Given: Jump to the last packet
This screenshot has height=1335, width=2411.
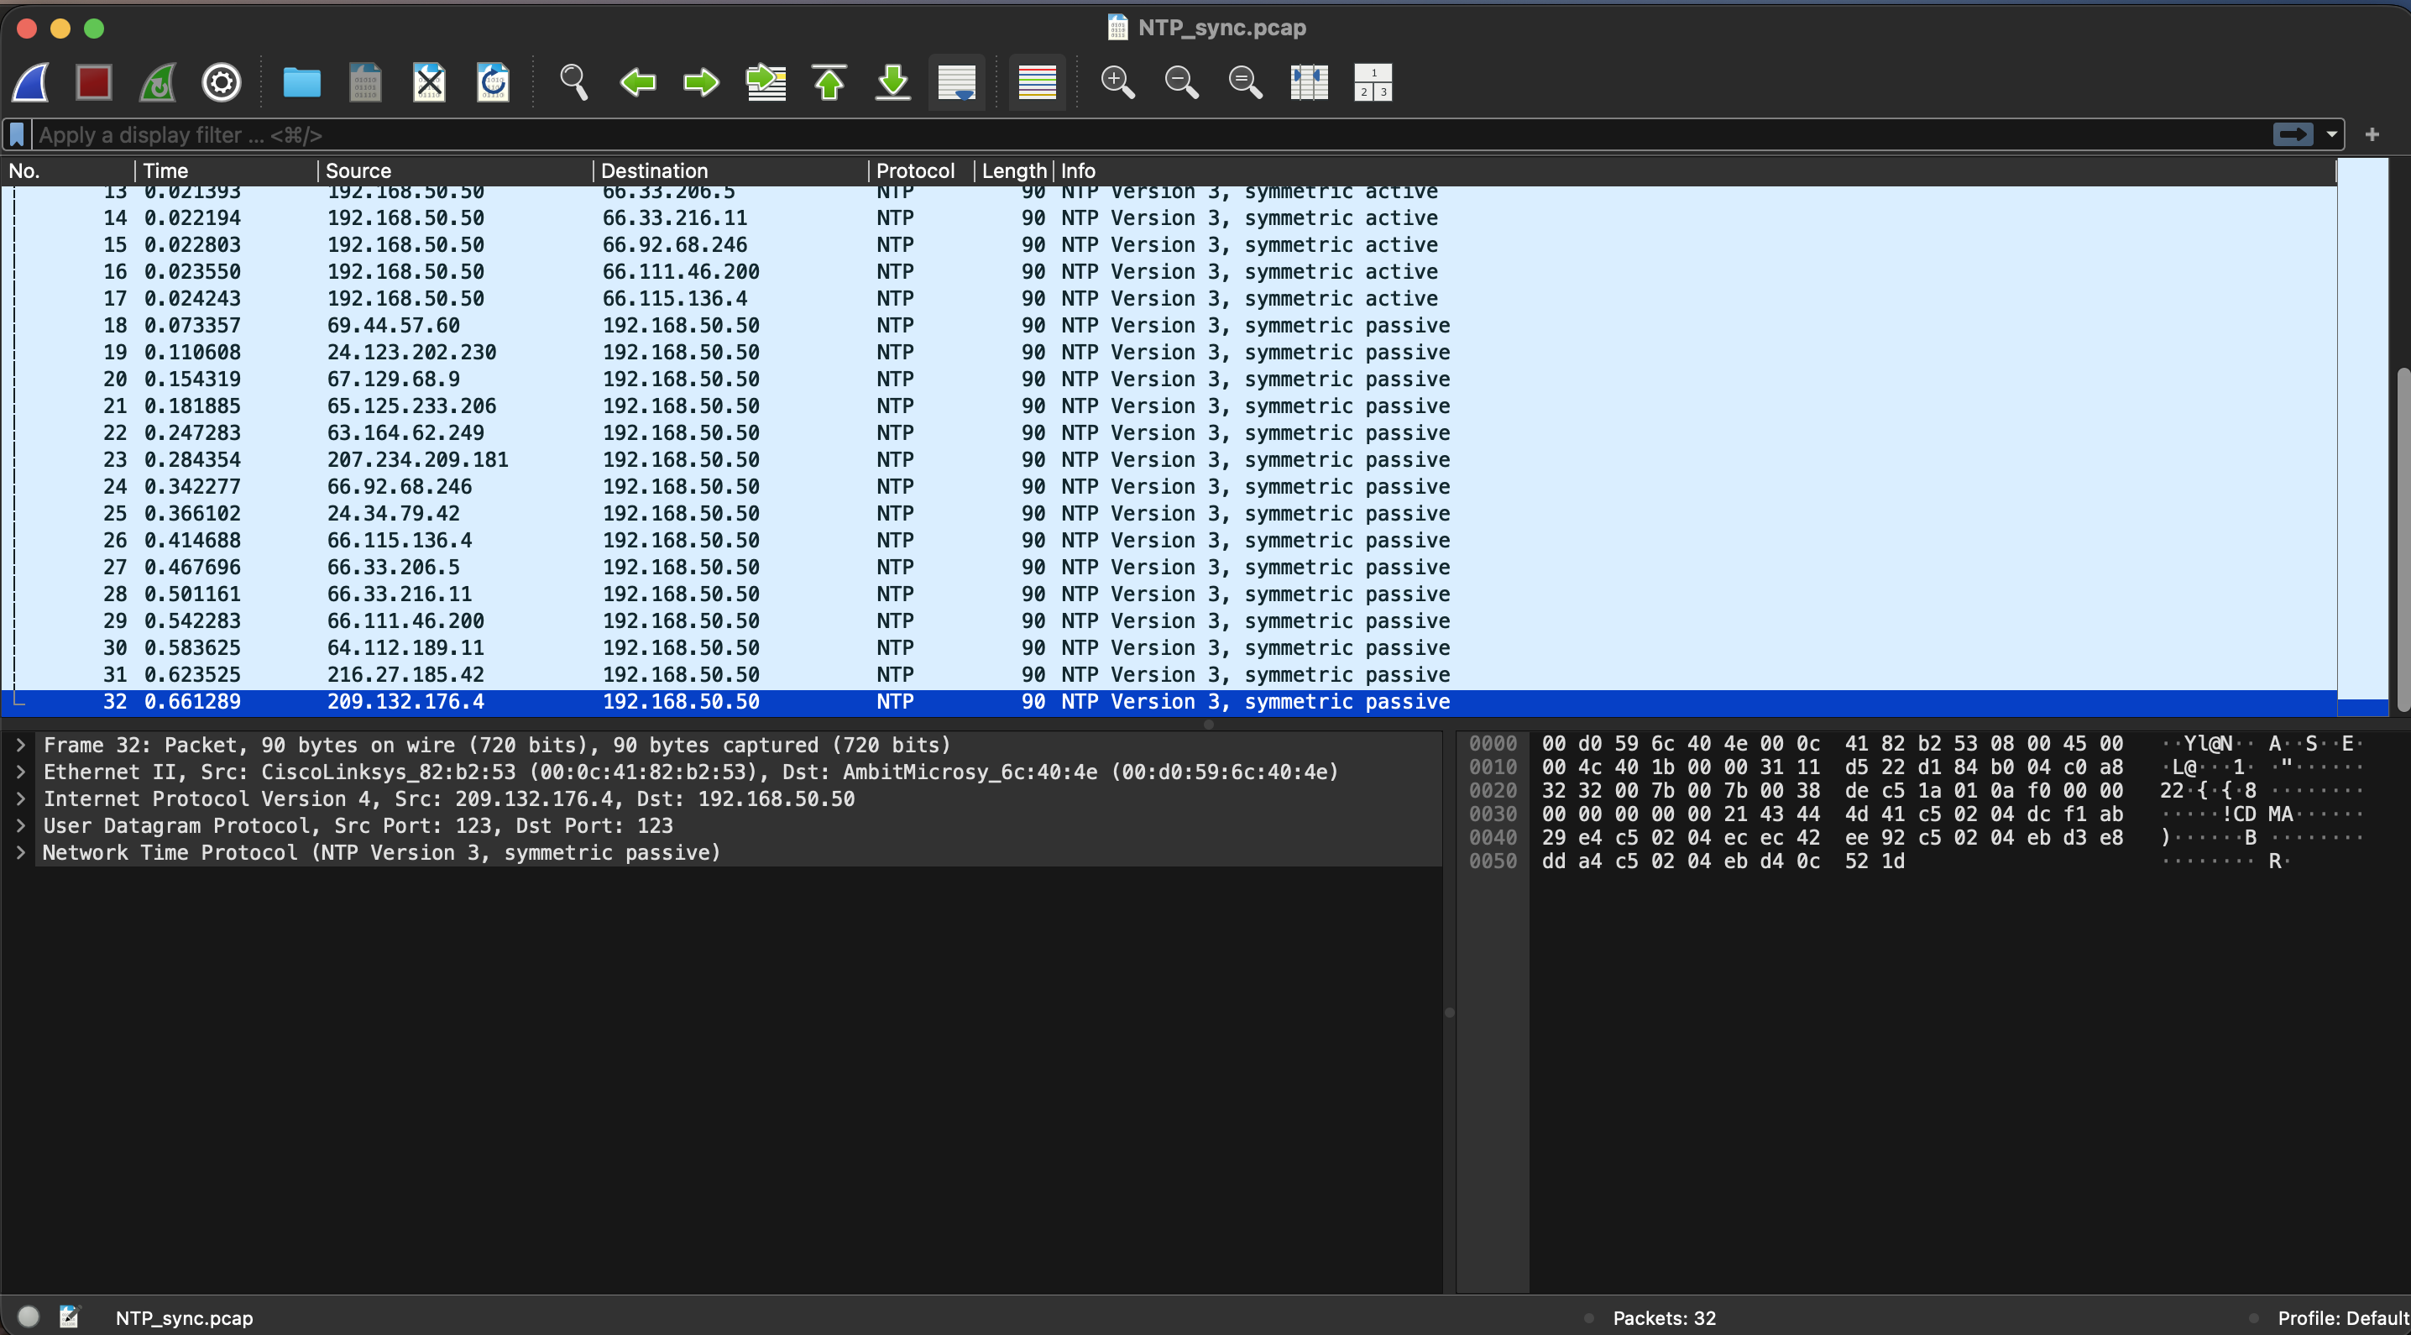Looking at the screenshot, I should (x=892, y=82).
